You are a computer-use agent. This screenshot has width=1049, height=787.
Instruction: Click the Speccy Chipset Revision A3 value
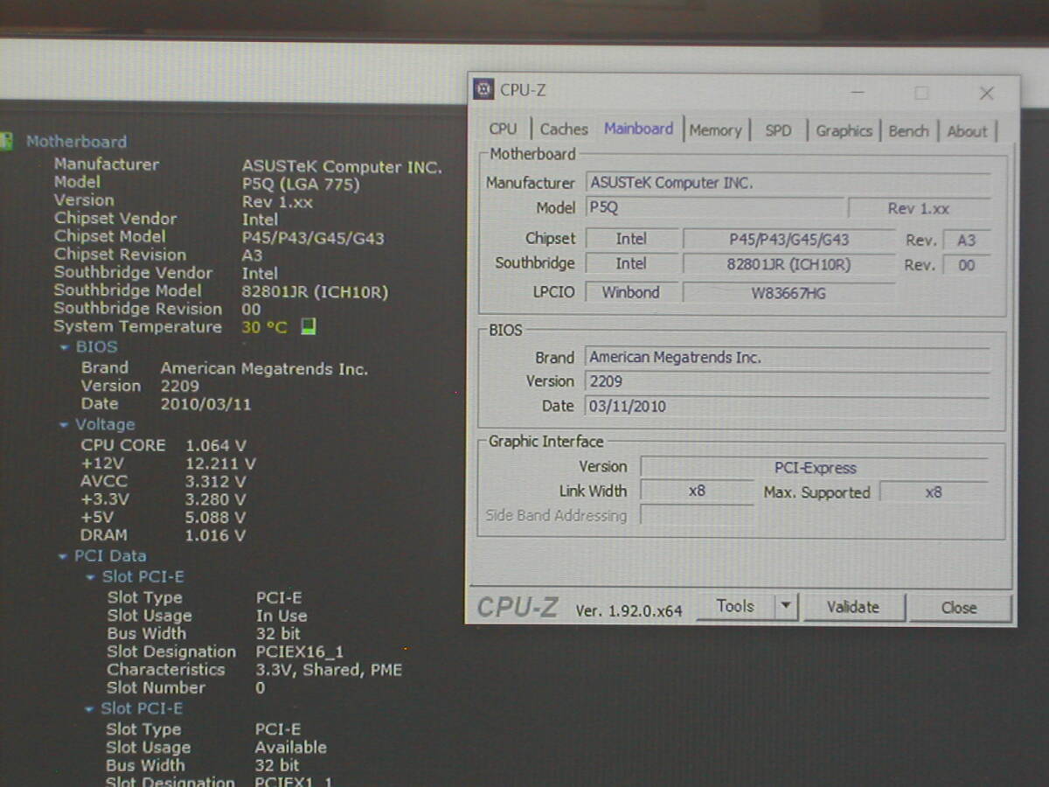252,256
